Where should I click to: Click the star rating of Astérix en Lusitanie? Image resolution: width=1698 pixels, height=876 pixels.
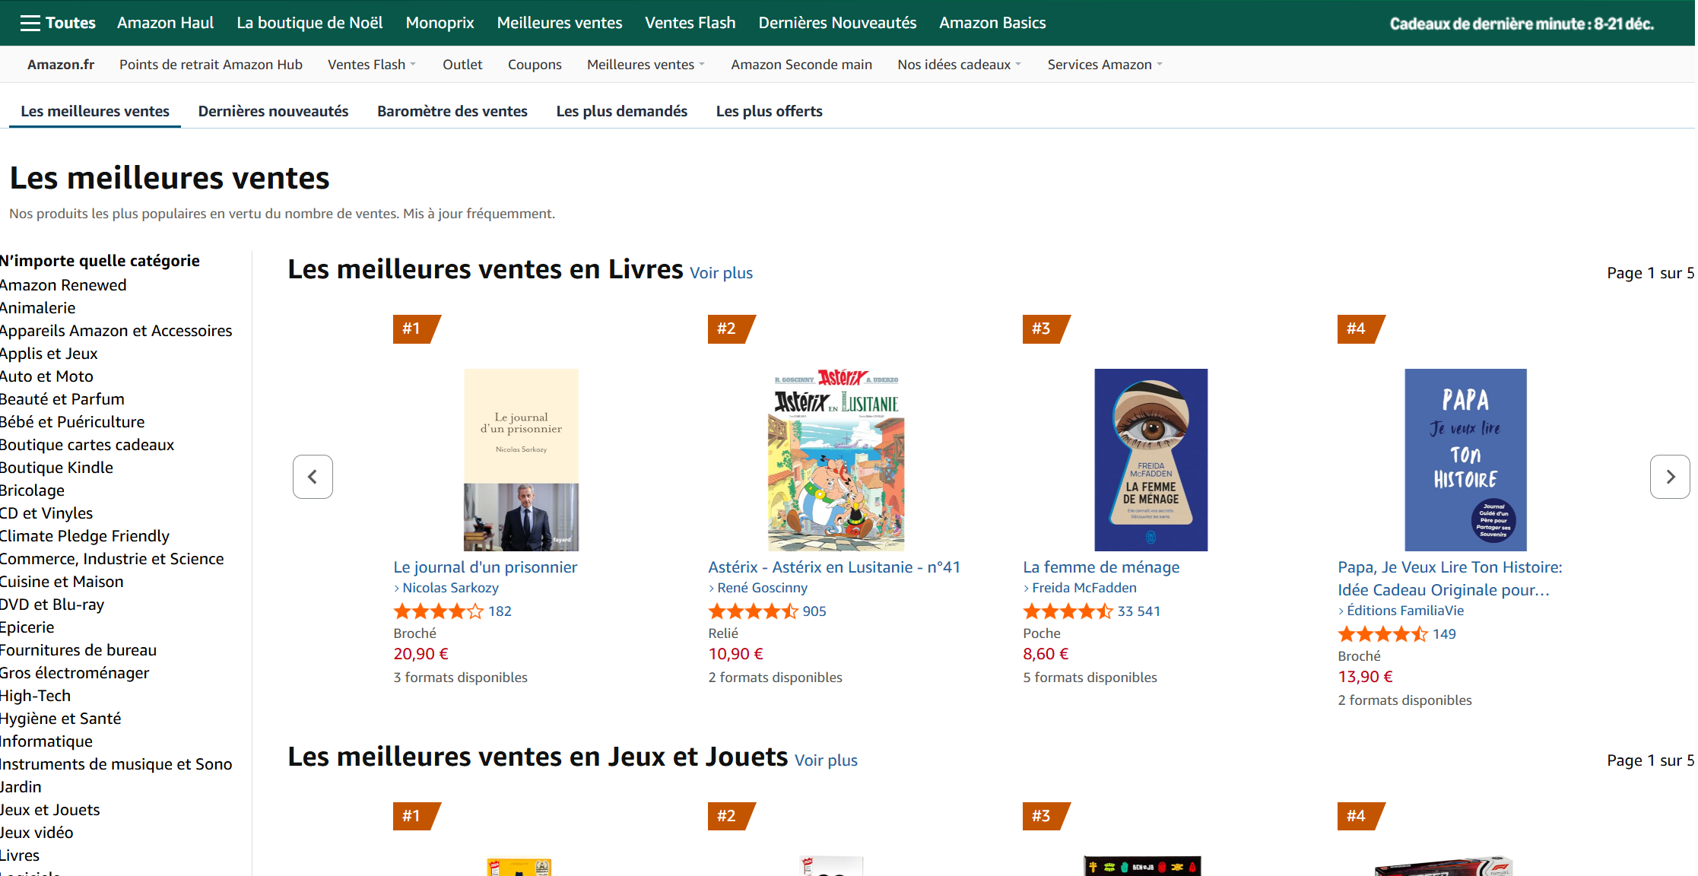click(x=753, y=611)
